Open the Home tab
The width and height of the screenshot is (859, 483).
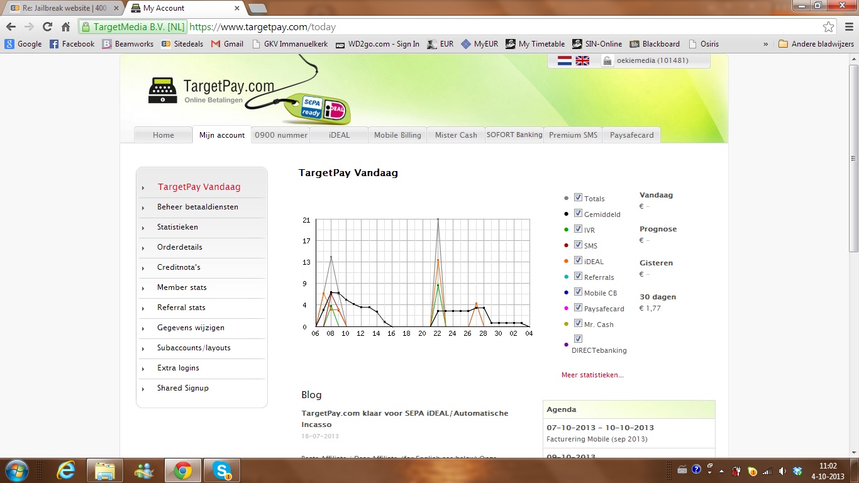click(x=163, y=135)
